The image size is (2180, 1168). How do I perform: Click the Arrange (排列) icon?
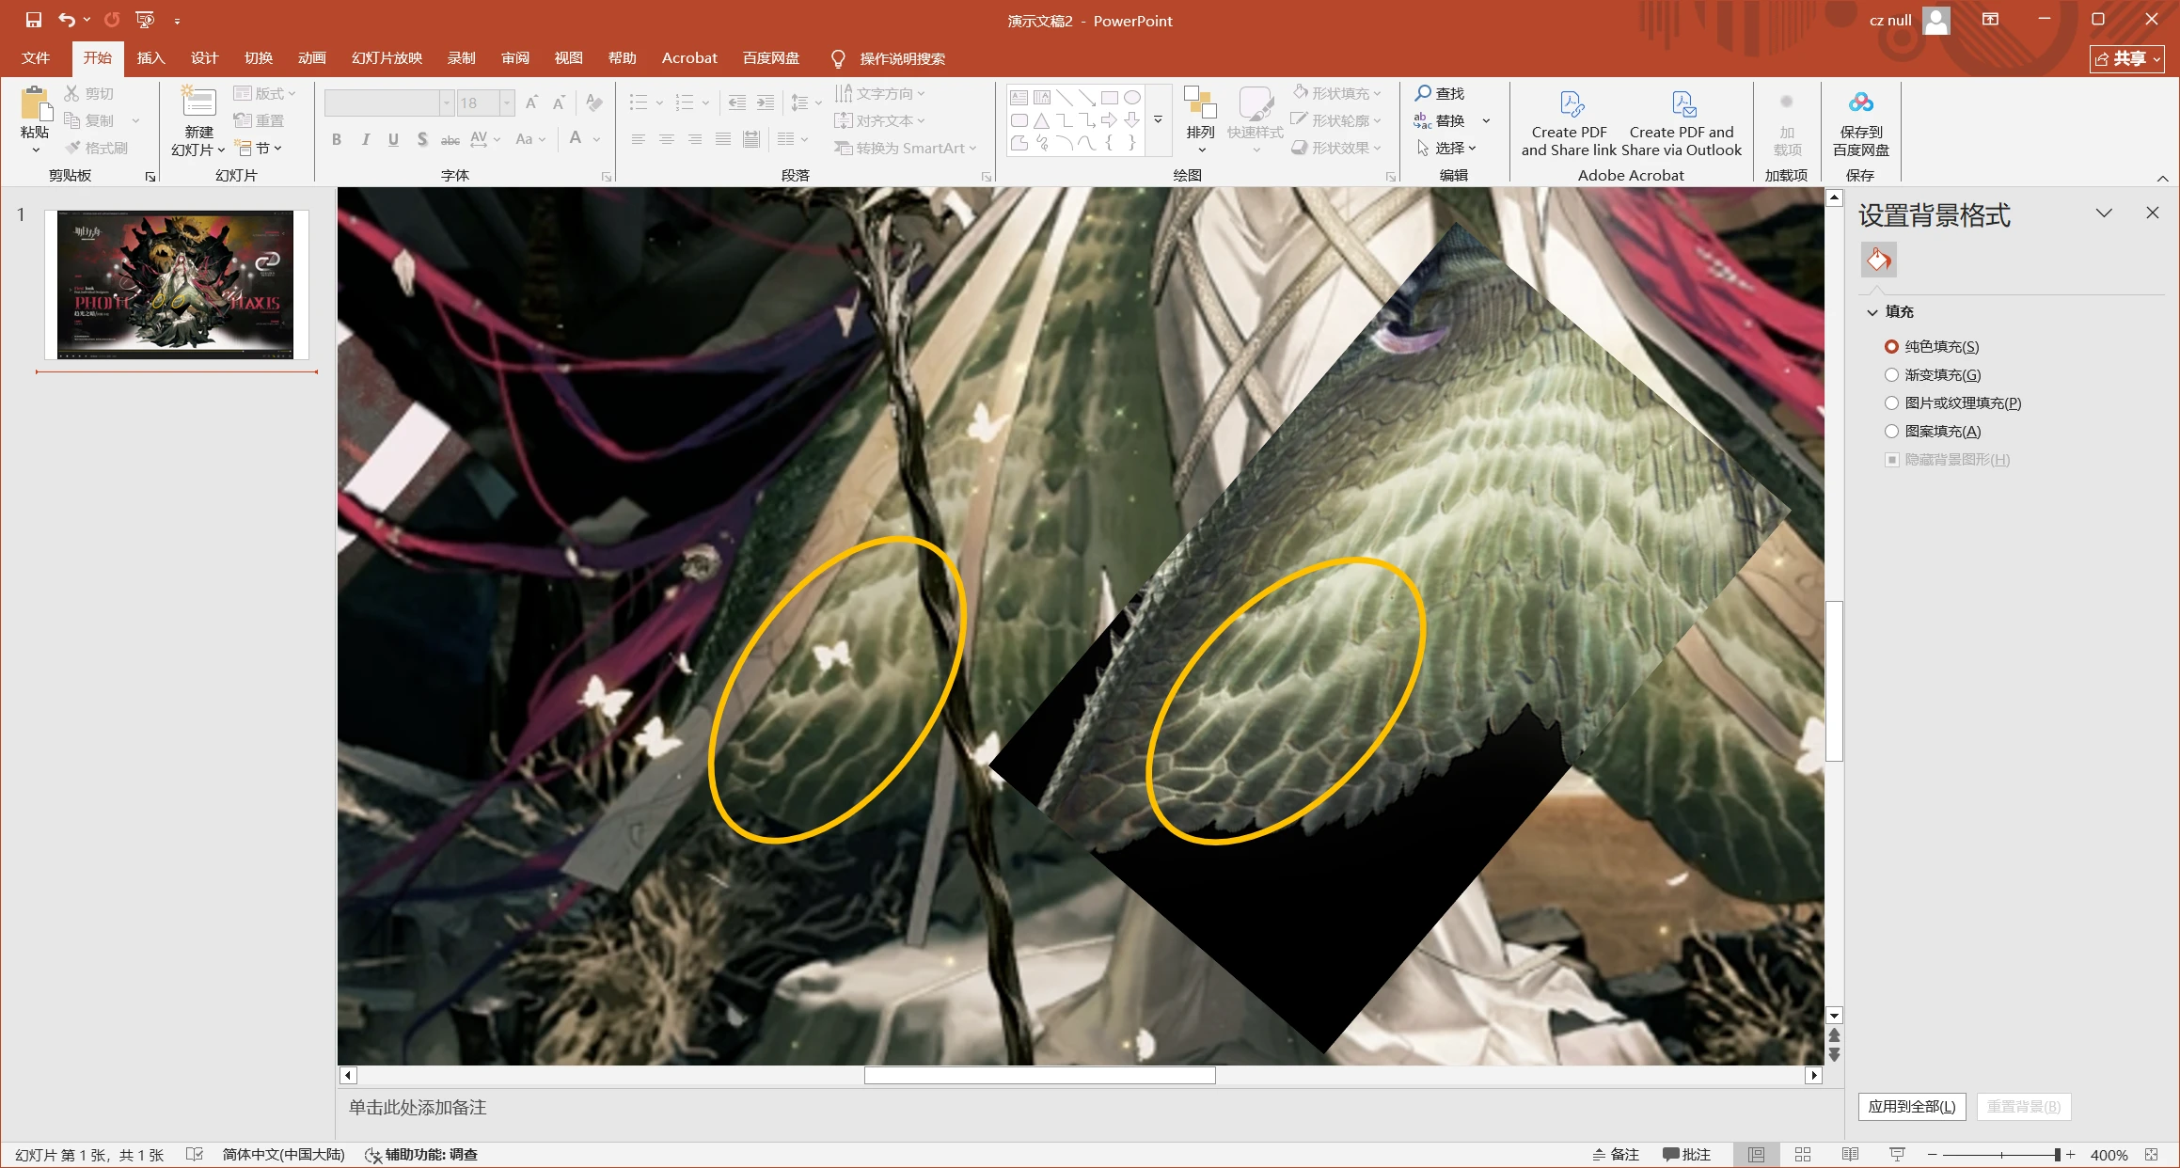coord(1200,103)
